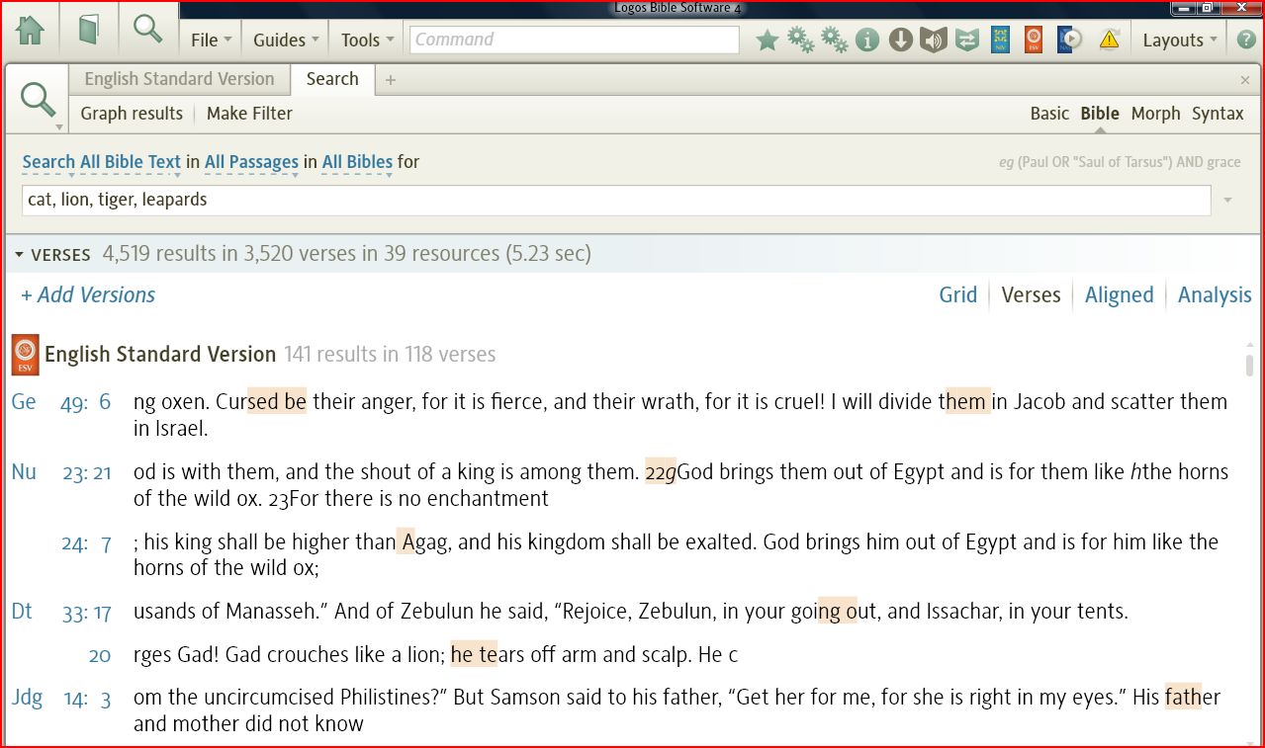The height and width of the screenshot is (748, 1265).
Task: Open Search from the top toolbar magnifier
Action: pos(148,29)
